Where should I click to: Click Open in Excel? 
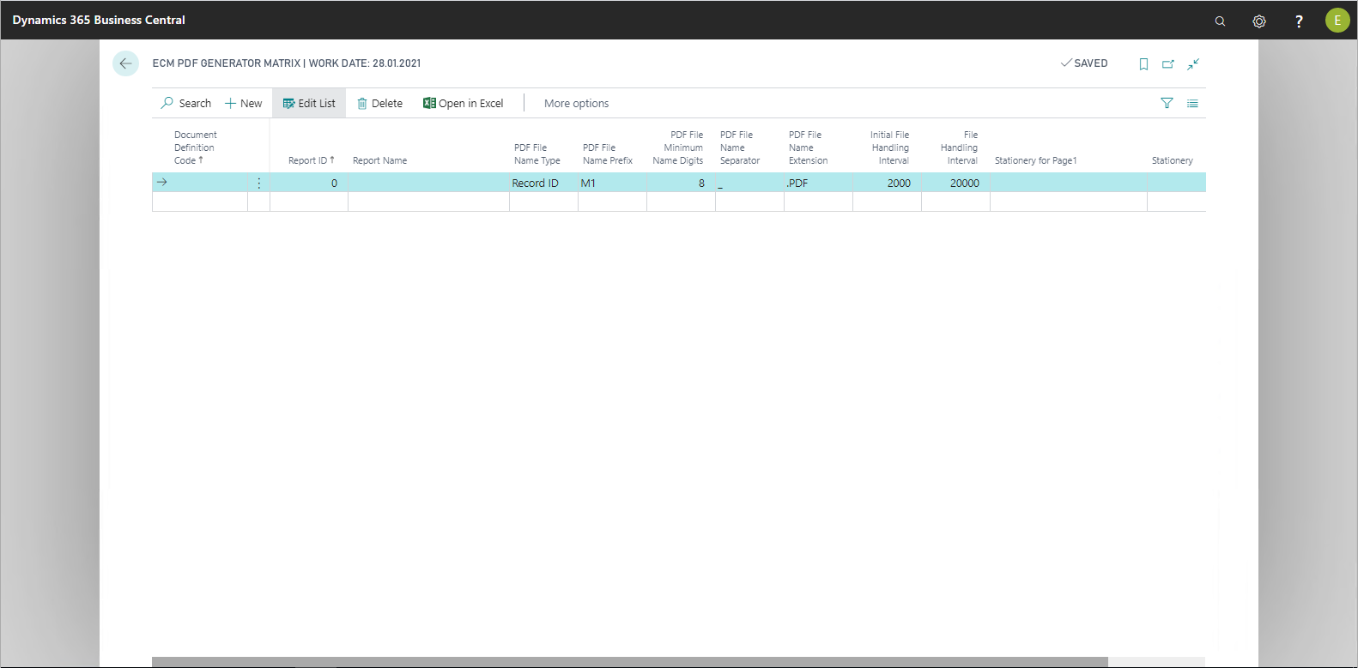464,103
